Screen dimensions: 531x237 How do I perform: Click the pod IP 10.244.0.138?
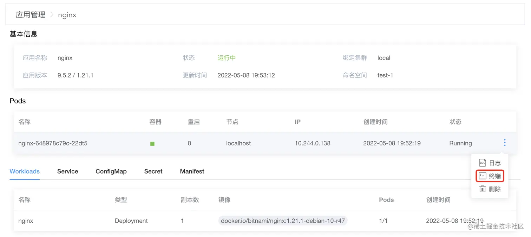tap(313, 143)
